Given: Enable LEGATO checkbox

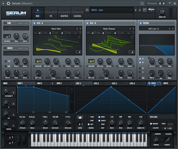Looking at the screenshot, I should tap(151, 128).
